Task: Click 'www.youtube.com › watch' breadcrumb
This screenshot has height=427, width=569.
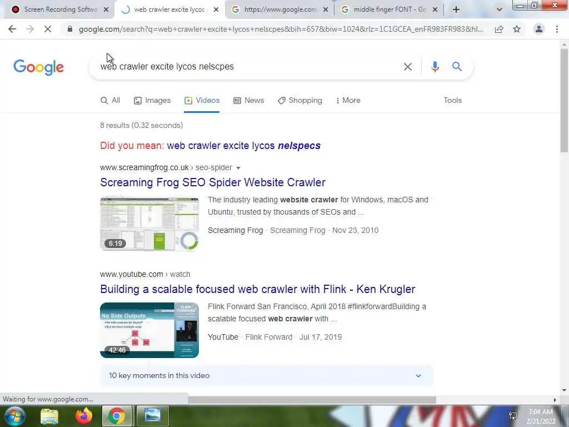Action: pos(145,274)
